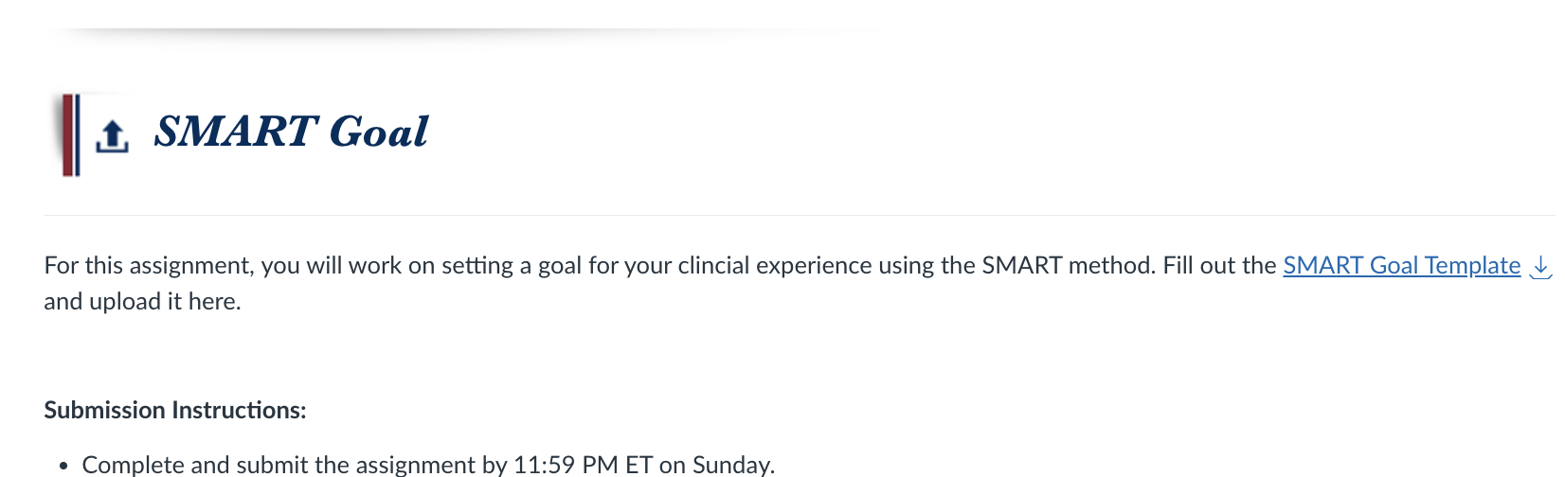Click the horizontal divider below the title
This screenshot has width=1565, height=477.
tap(800, 216)
